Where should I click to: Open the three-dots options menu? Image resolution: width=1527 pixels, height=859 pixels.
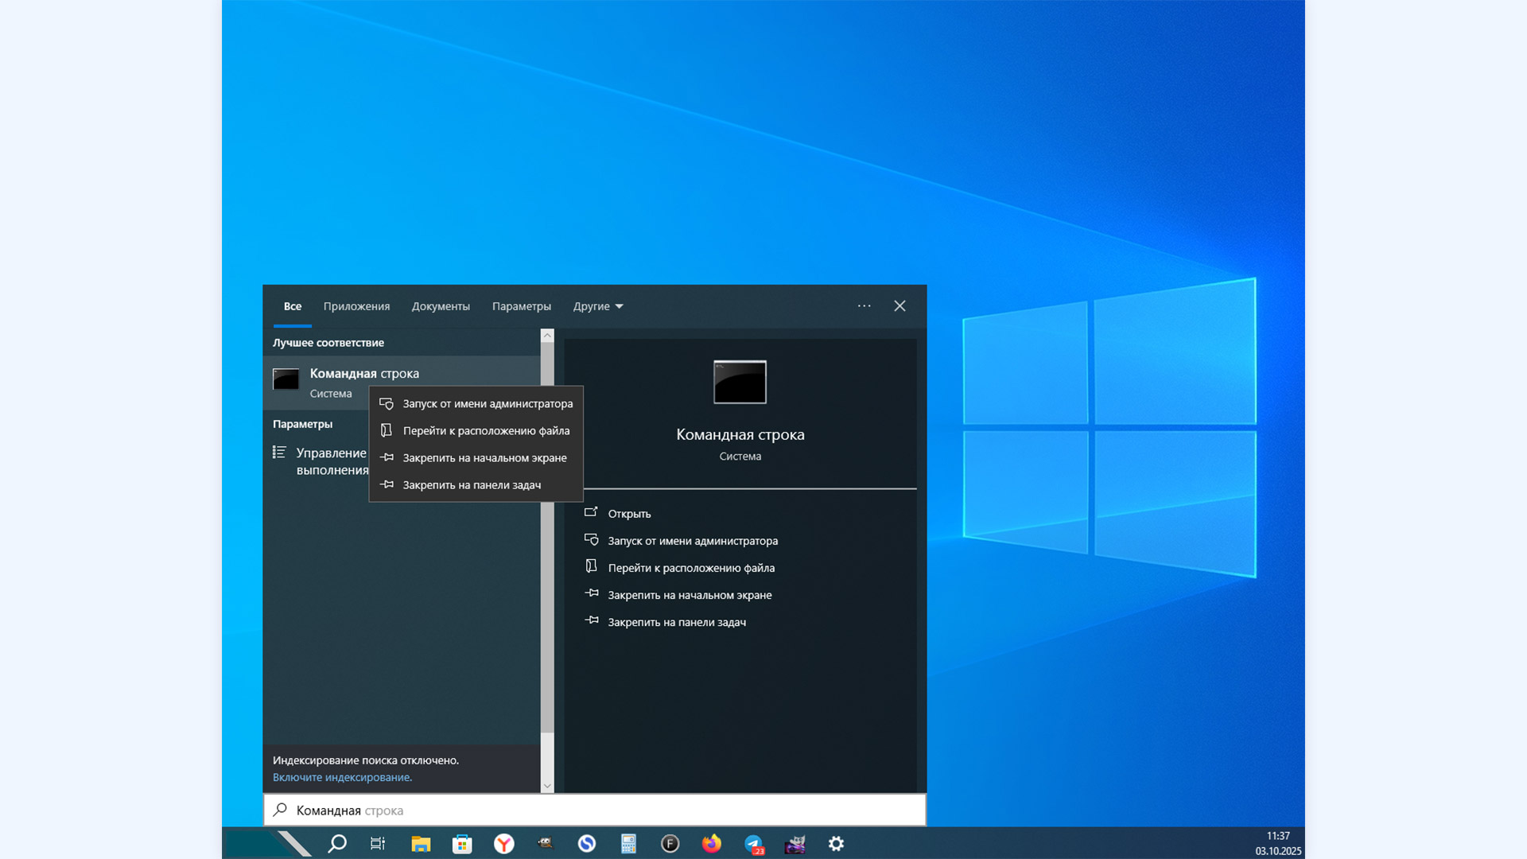(864, 306)
